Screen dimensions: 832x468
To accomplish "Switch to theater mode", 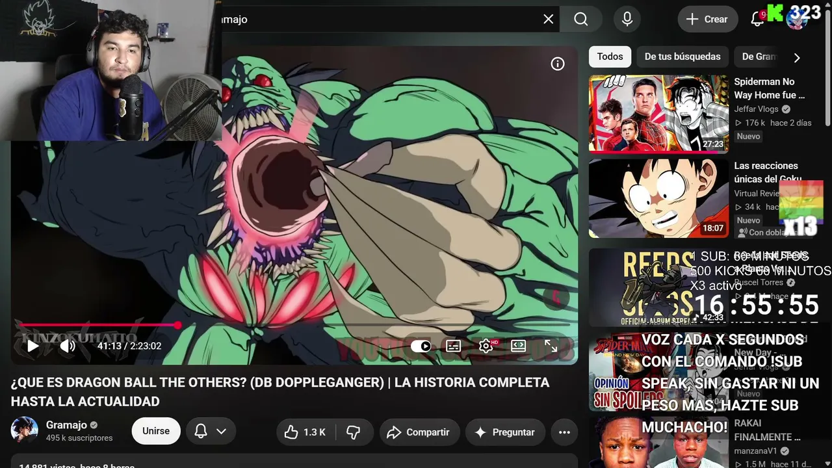I will click(x=519, y=346).
